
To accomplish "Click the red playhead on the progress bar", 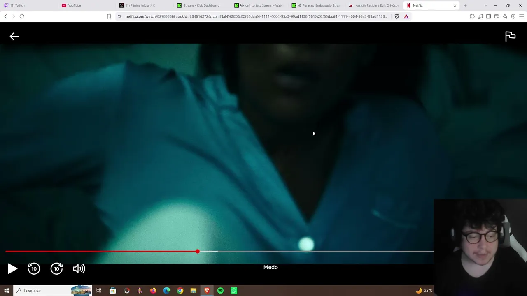I will (x=198, y=251).
